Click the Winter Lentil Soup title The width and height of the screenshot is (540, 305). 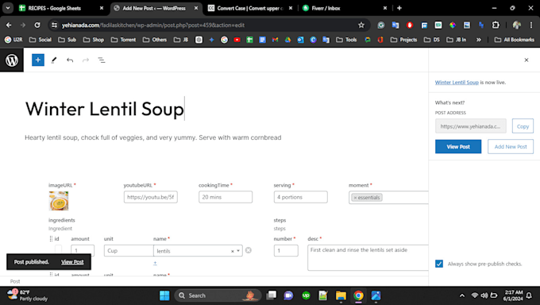point(104,109)
